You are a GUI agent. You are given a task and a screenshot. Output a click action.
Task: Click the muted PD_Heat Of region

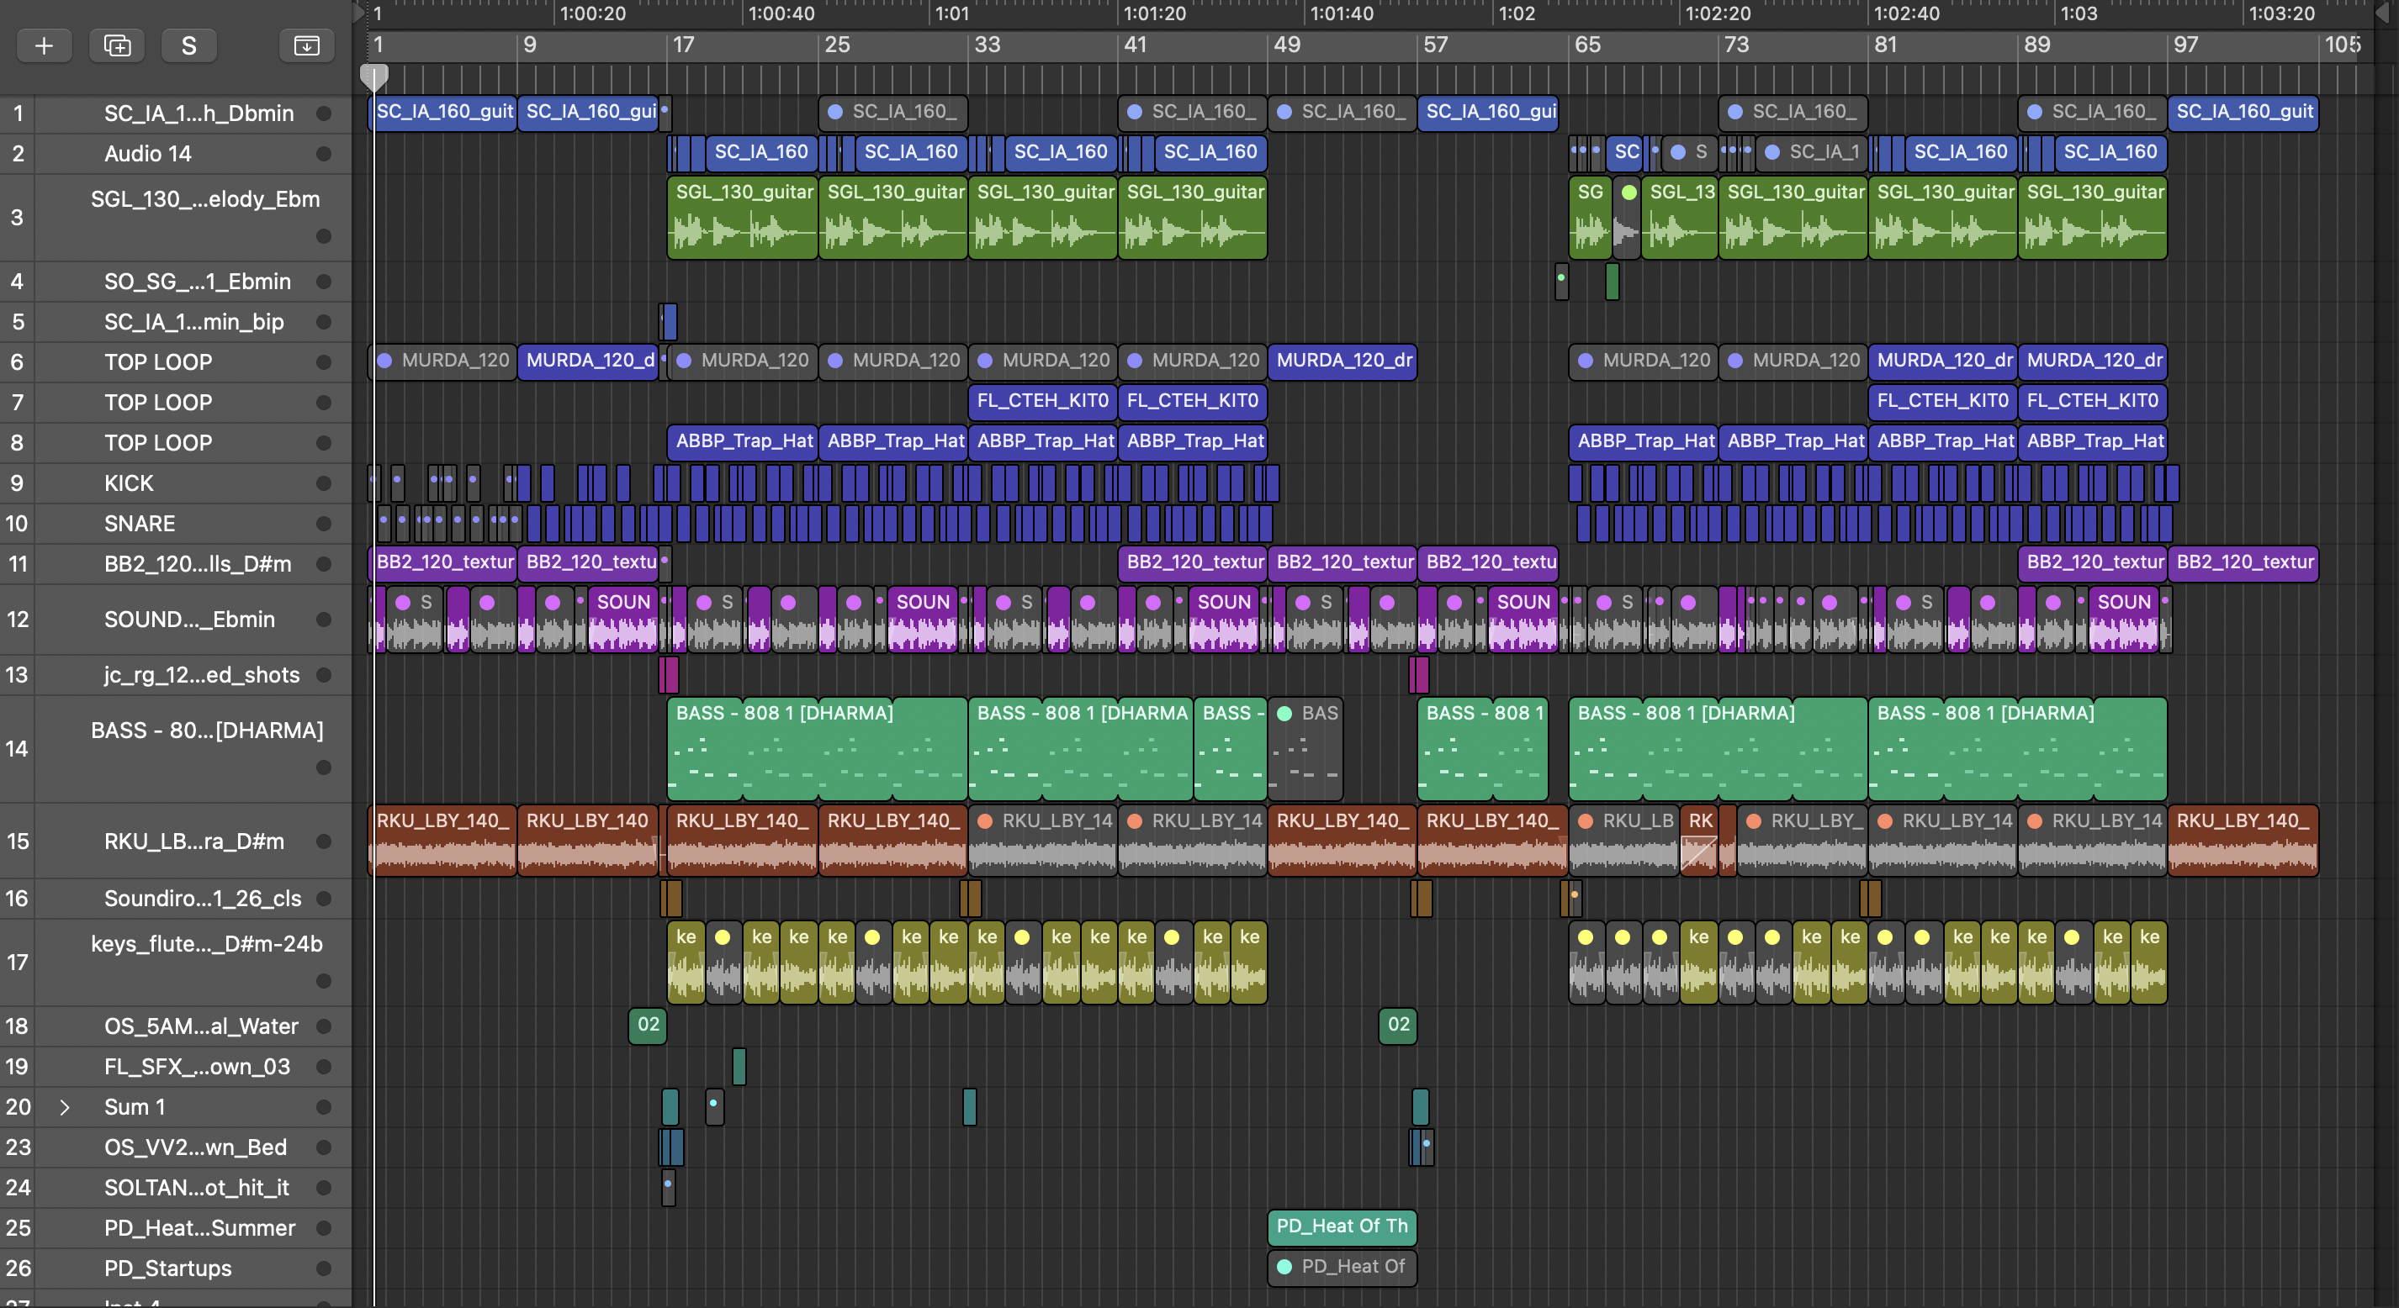tap(1341, 1267)
